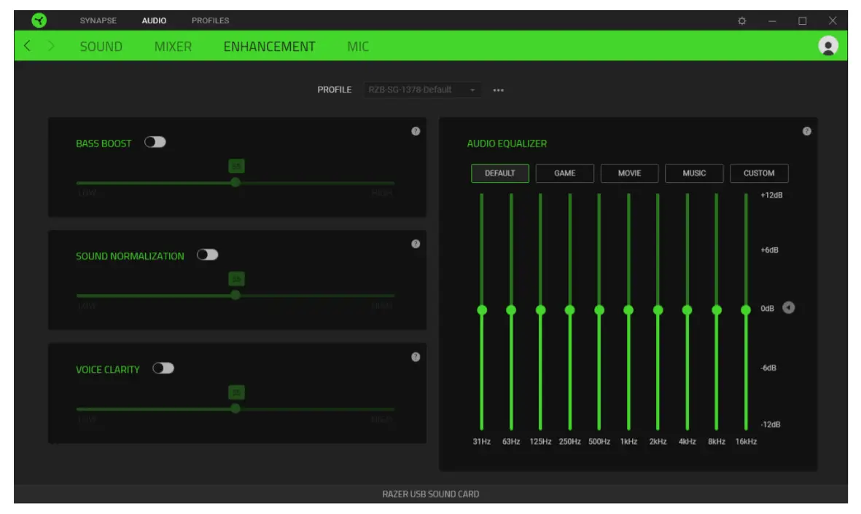The image size is (861, 514).
Task: Apply the CUSTOM equalizer preset
Action: click(x=759, y=173)
